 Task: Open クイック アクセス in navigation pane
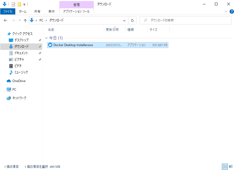(x=22, y=34)
